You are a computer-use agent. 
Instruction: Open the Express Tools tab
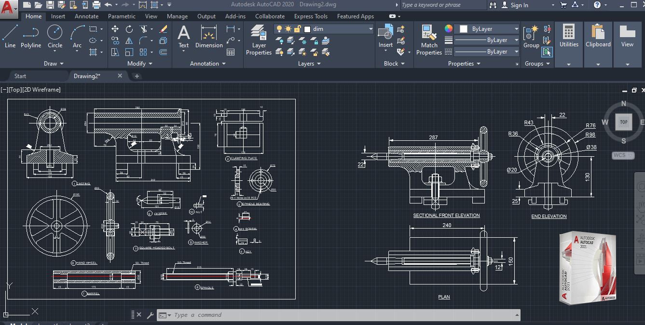click(x=311, y=16)
